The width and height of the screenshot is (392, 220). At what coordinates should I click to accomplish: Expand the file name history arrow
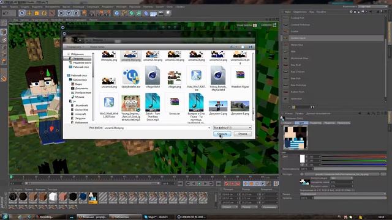pos(209,128)
